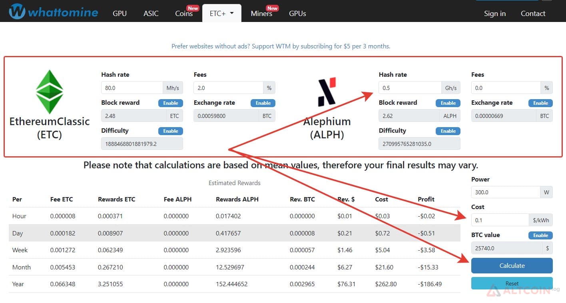
Task: Focus the ALPH Hash rate field
Action: click(x=410, y=88)
